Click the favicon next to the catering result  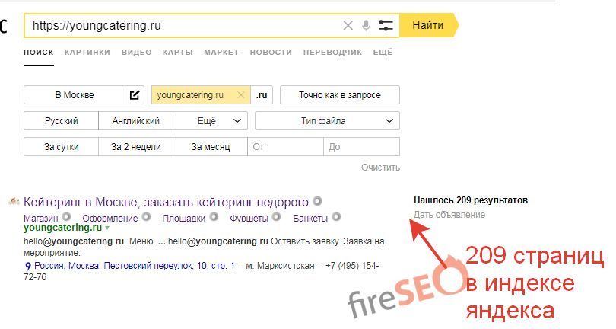(x=13, y=202)
